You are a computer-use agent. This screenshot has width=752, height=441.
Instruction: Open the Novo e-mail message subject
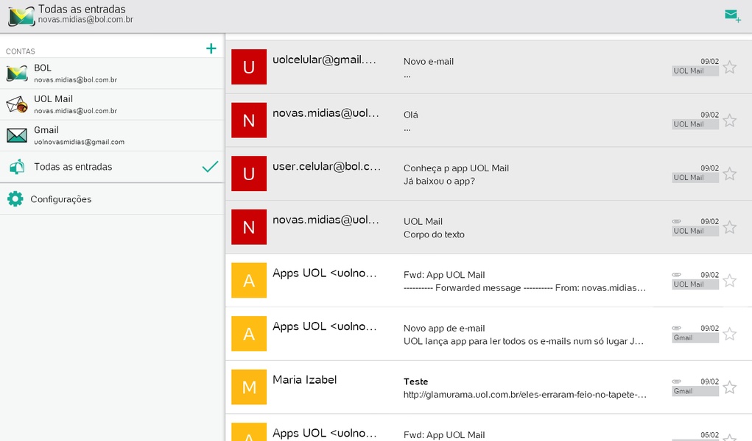coord(428,61)
